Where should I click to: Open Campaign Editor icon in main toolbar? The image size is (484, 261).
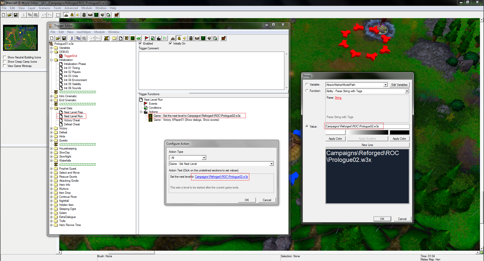(90, 15)
